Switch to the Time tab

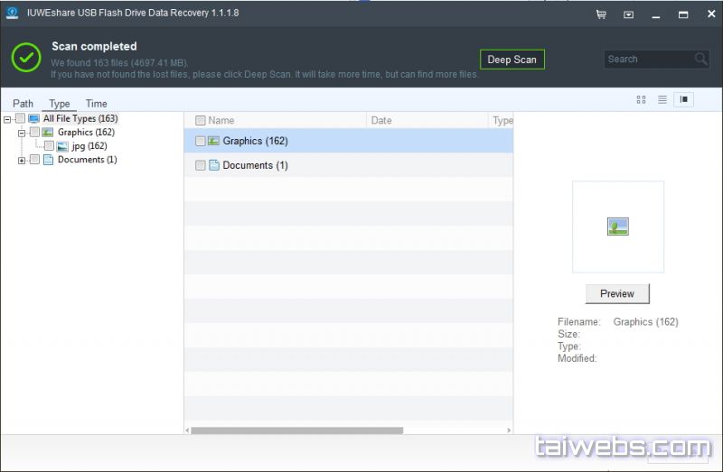pyautogui.click(x=96, y=104)
